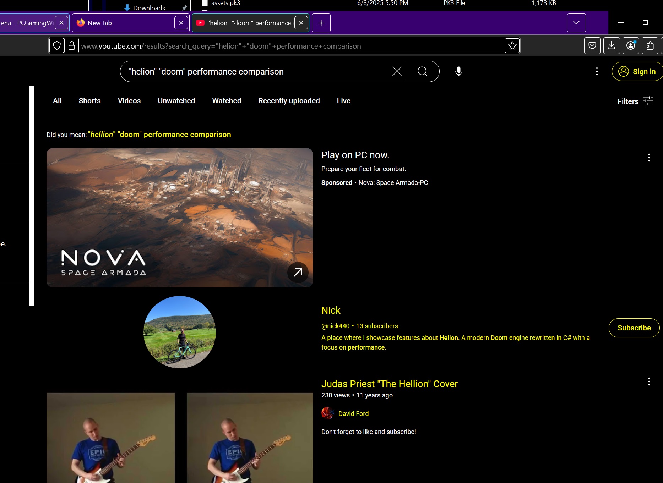Open options for Judas Priest video
Image resolution: width=663 pixels, height=483 pixels.
pos(649,382)
